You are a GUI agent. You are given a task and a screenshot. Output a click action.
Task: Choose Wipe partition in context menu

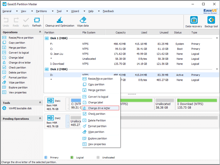pos(100,132)
